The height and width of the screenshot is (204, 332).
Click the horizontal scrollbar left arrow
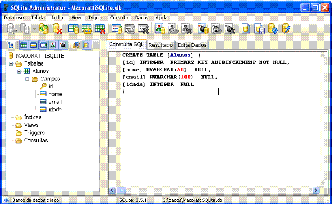tap(112, 190)
